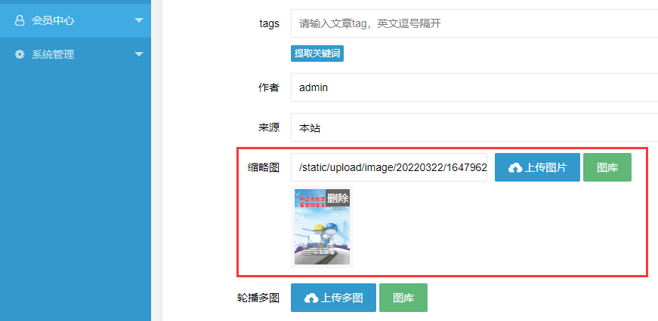Expand the 会员中心 dropdown arrow
This screenshot has width=658, height=321.
tap(139, 20)
